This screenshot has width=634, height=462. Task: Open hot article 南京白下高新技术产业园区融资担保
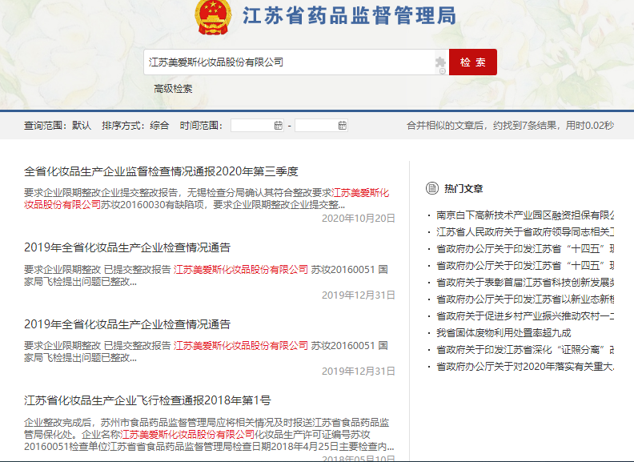[525, 215]
